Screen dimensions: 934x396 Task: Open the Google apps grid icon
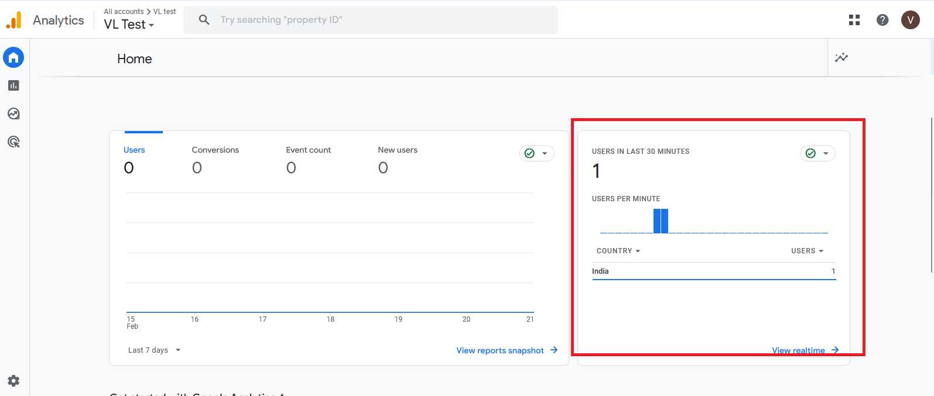854,20
